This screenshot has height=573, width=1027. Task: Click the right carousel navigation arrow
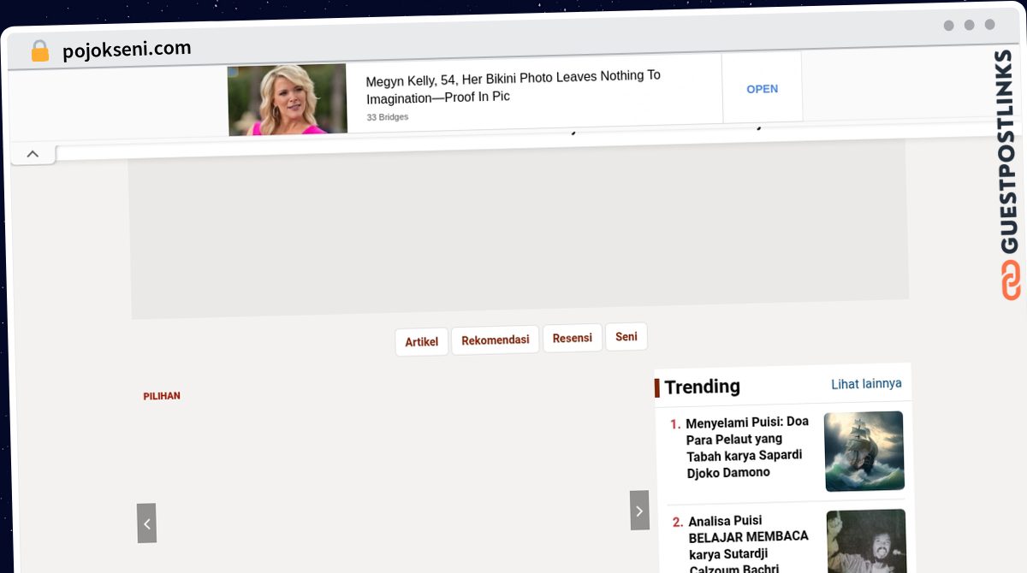pyautogui.click(x=639, y=511)
